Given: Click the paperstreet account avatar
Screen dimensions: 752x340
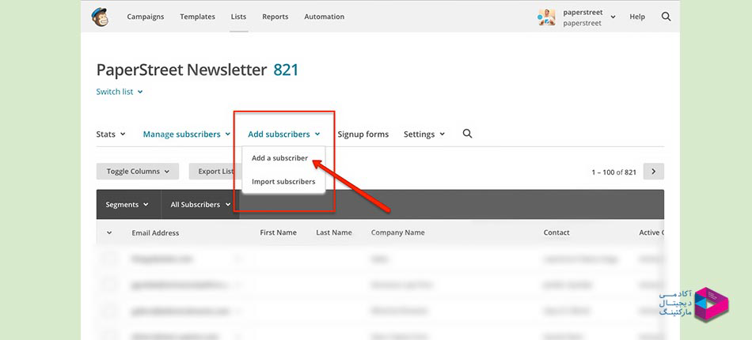Looking at the screenshot, I should [x=546, y=17].
